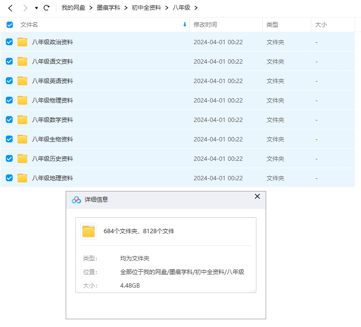Screen dimensions: 361x327
Task: Click the sort arrow in 文件名 column
Action: point(184,25)
